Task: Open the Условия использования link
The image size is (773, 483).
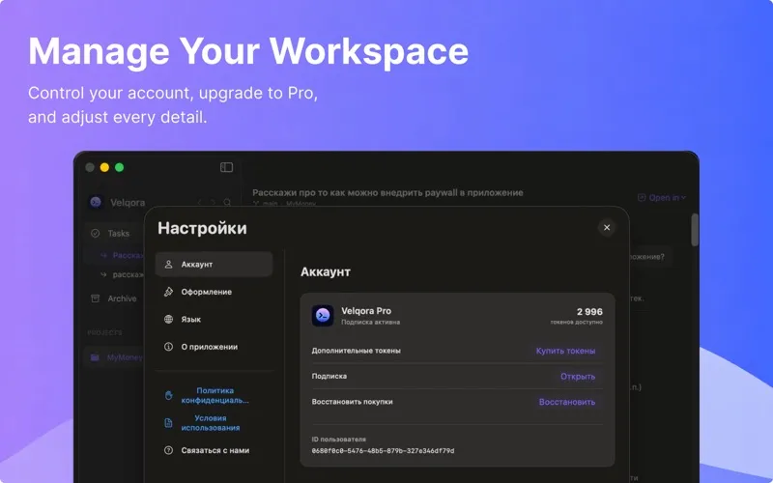Action: tap(211, 423)
